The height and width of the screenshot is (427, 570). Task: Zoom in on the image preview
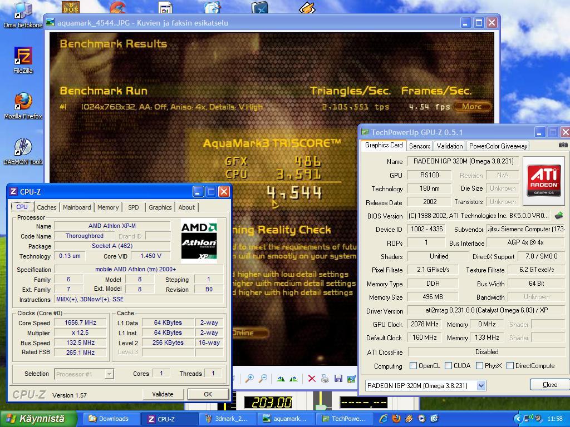pos(249,379)
